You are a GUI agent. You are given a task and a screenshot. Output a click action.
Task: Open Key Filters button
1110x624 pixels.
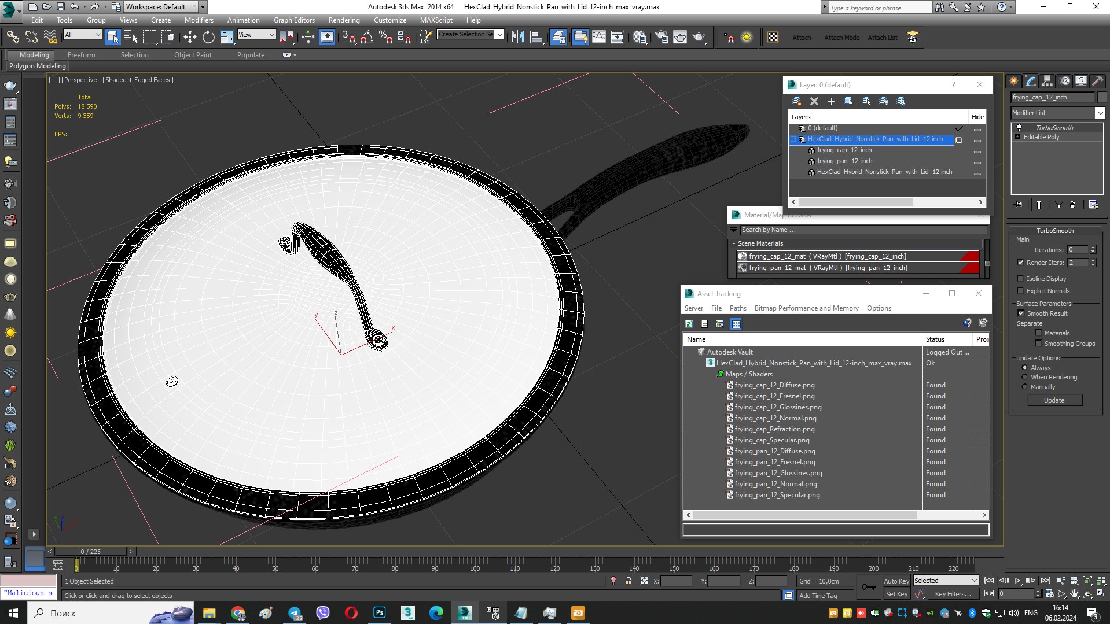(953, 594)
